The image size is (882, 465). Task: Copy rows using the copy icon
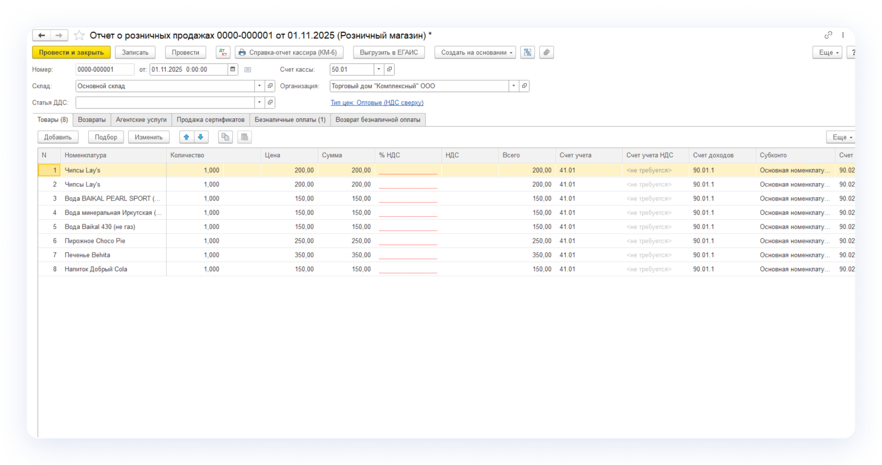[x=225, y=137]
